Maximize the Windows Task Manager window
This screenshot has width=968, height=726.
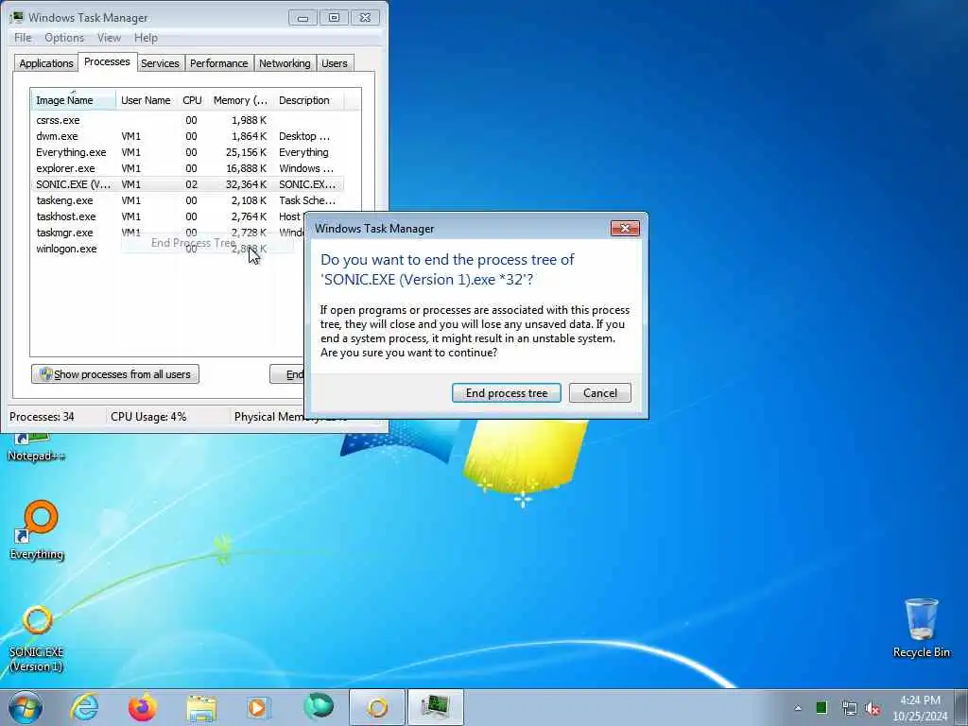(334, 18)
